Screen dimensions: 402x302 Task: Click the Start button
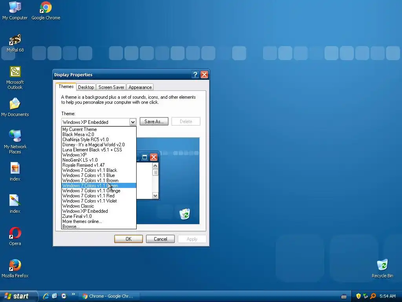click(18, 296)
